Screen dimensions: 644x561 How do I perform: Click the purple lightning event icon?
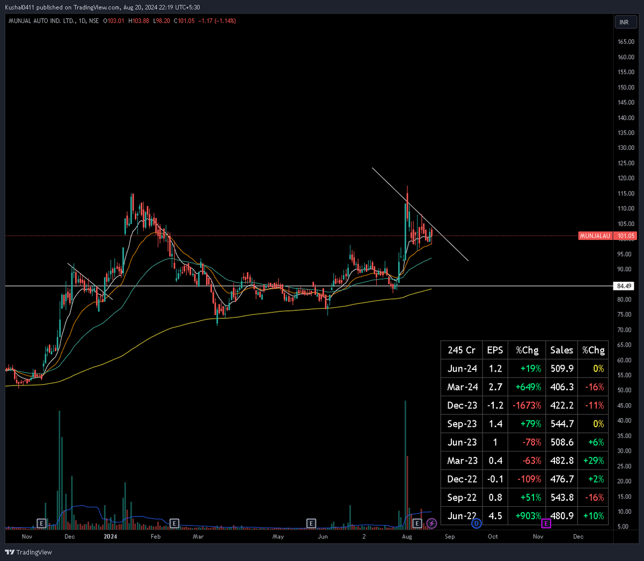[432, 523]
